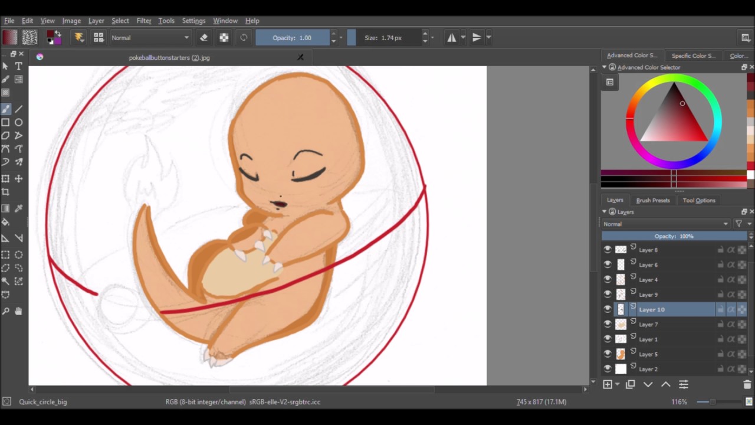Open the layer filter dropdown
755x425 pixels.
pos(741,224)
